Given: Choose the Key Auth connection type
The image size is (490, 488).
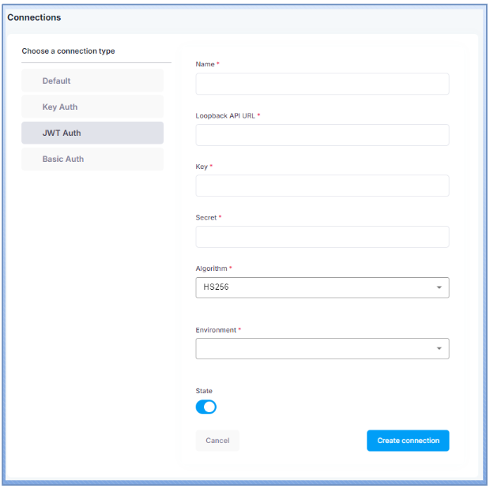Looking at the screenshot, I should [92, 107].
